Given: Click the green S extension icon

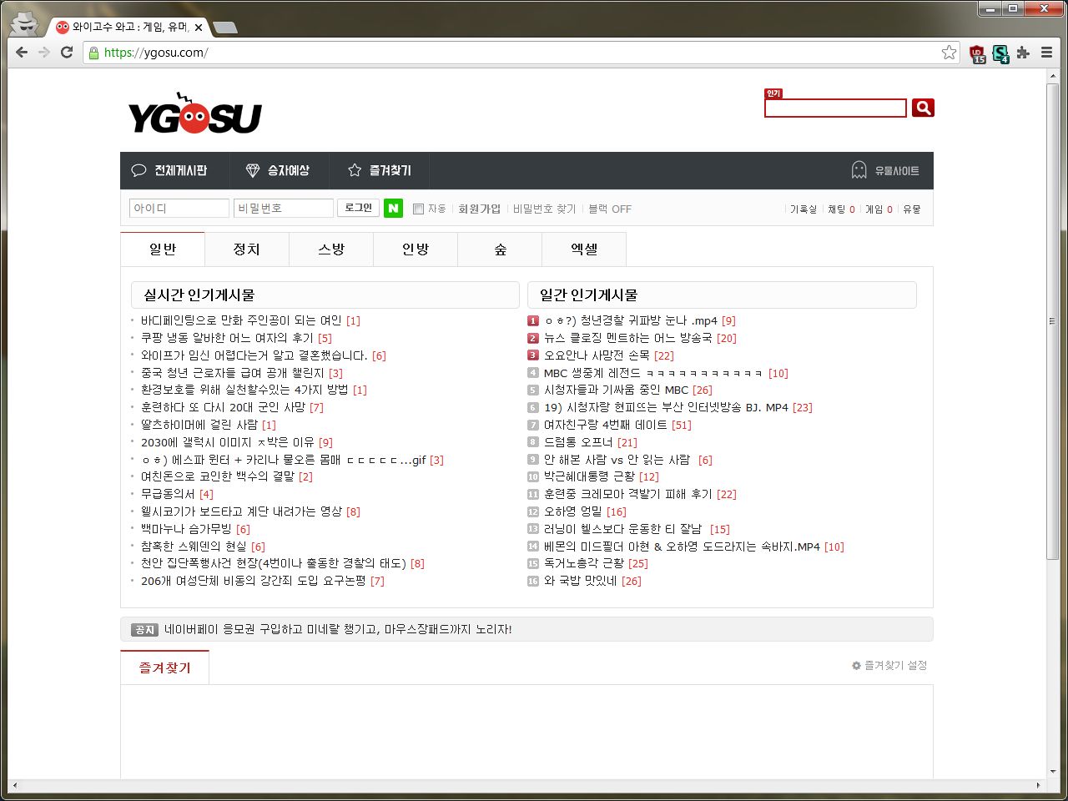Looking at the screenshot, I should [x=1000, y=54].
